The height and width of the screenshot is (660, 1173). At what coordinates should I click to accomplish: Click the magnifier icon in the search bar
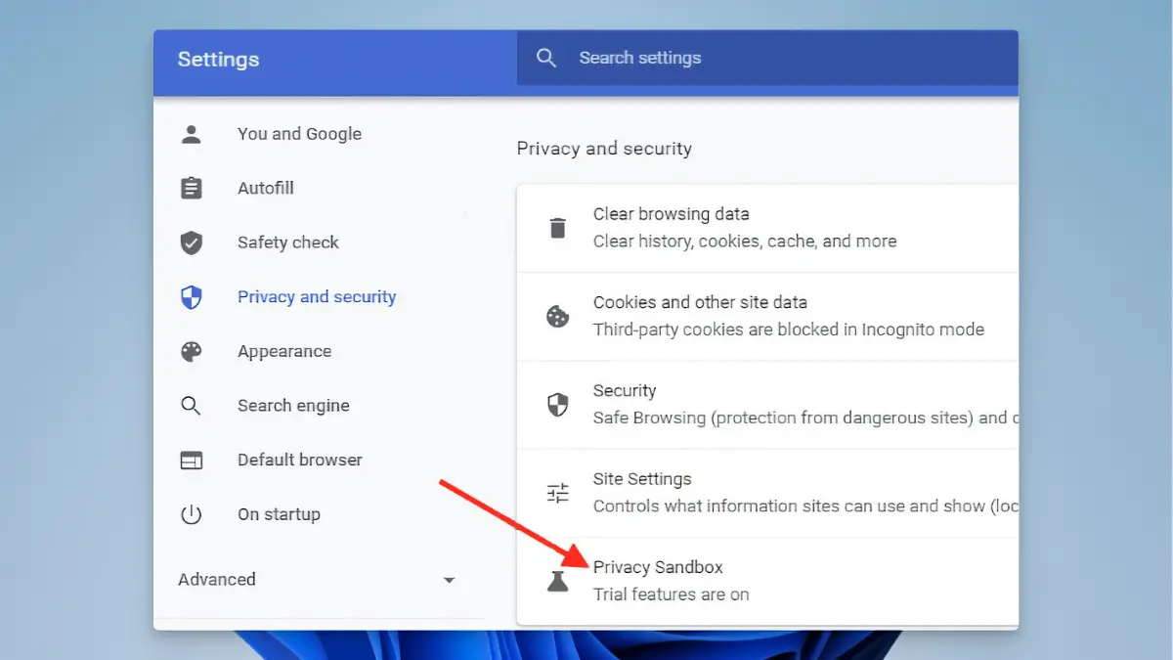click(546, 59)
